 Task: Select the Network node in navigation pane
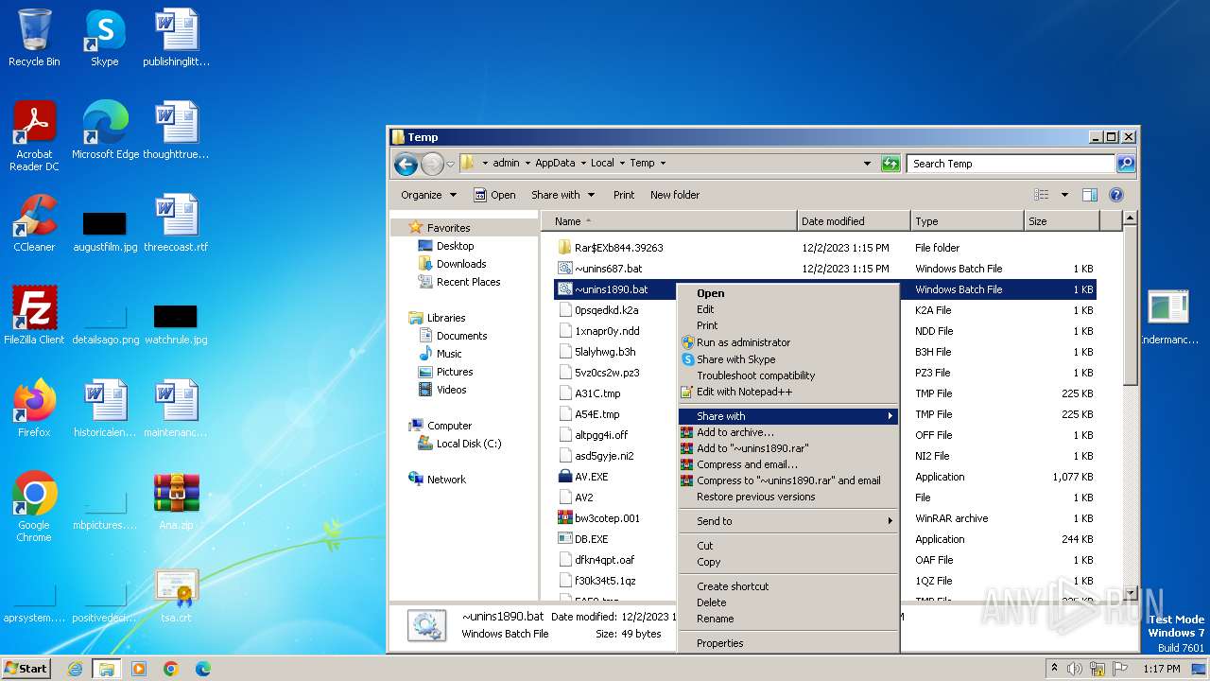click(446, 480)
